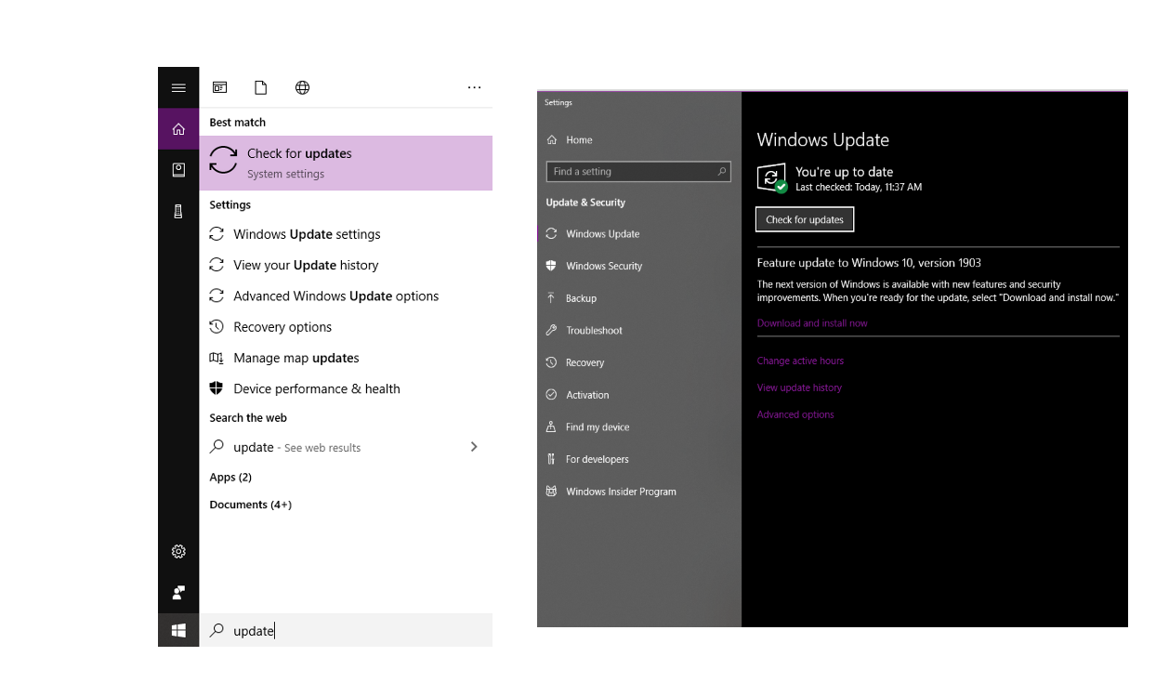The width and height of the screenshot is (1169, 696).
Task: Open Windows Update settings result
Action: 346,234
